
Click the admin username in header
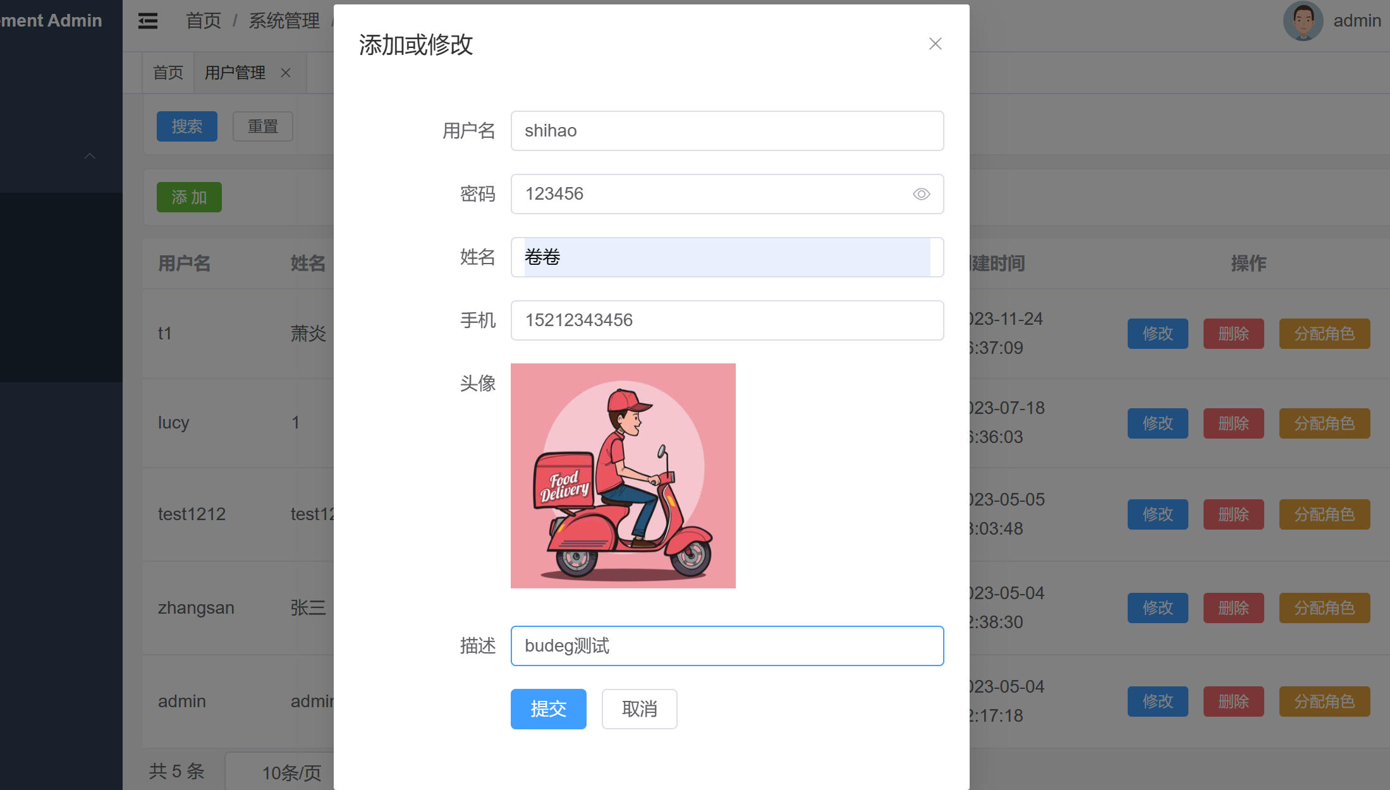[x=1357, y=21]
